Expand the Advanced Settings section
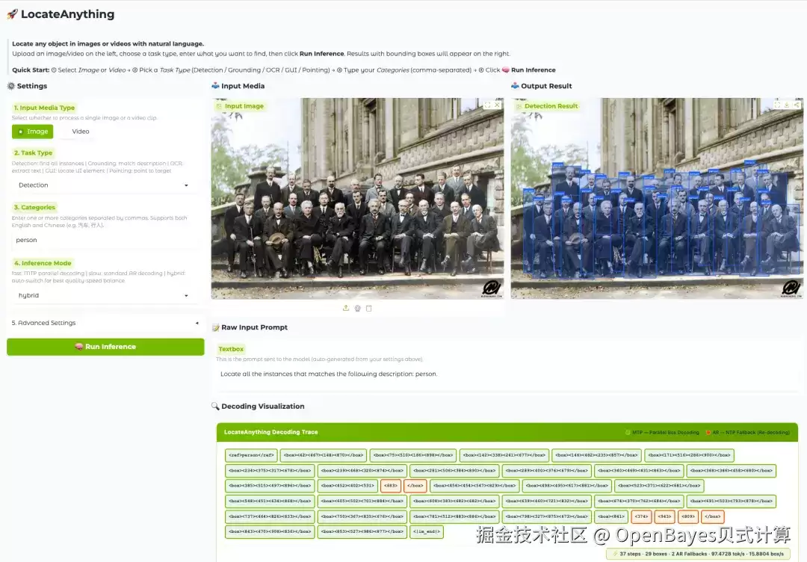 [x=105, y=323]
